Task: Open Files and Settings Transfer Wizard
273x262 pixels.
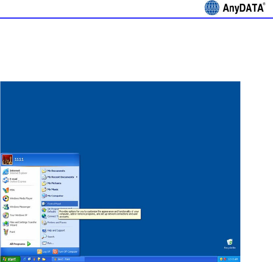Action: pyautogui.click(x=20, y=224)
